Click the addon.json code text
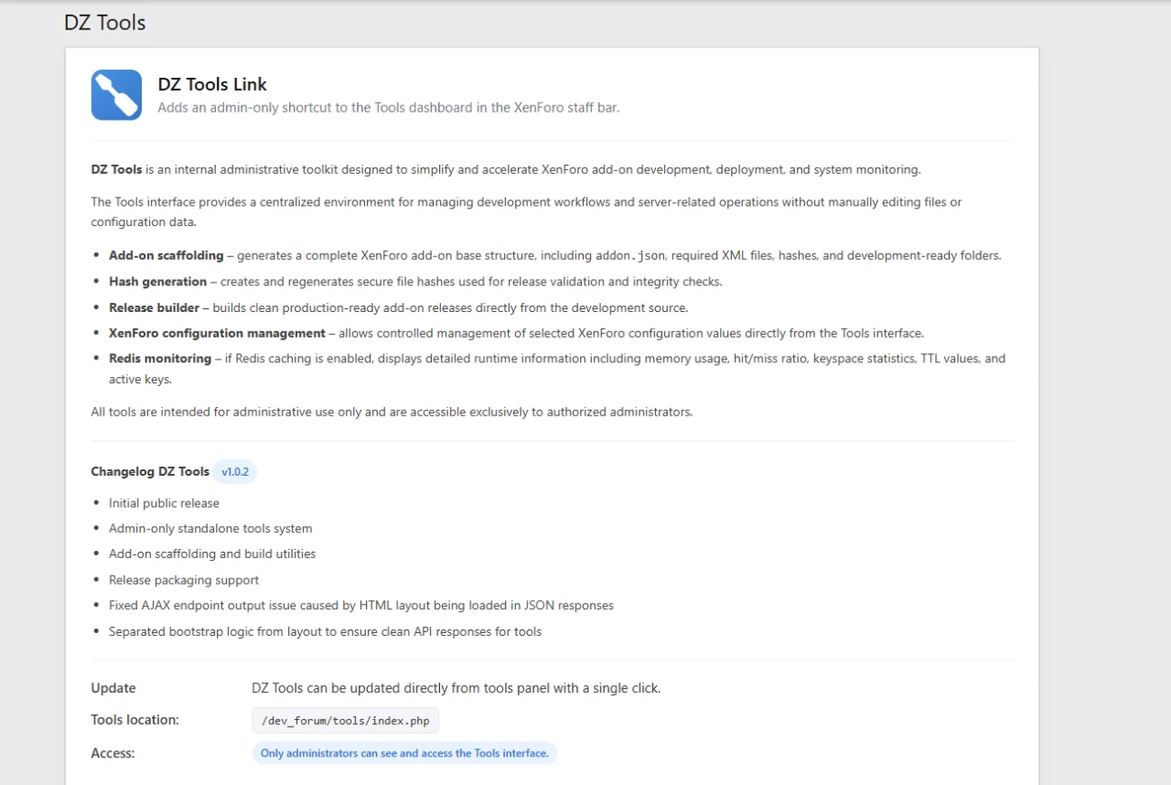This screenshot has height=785, width=1171. pyautogui.click(x=630, y=256)
